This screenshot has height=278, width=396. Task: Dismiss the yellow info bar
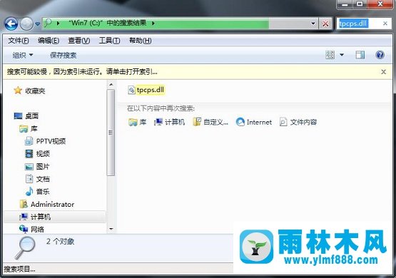point(383,72)
